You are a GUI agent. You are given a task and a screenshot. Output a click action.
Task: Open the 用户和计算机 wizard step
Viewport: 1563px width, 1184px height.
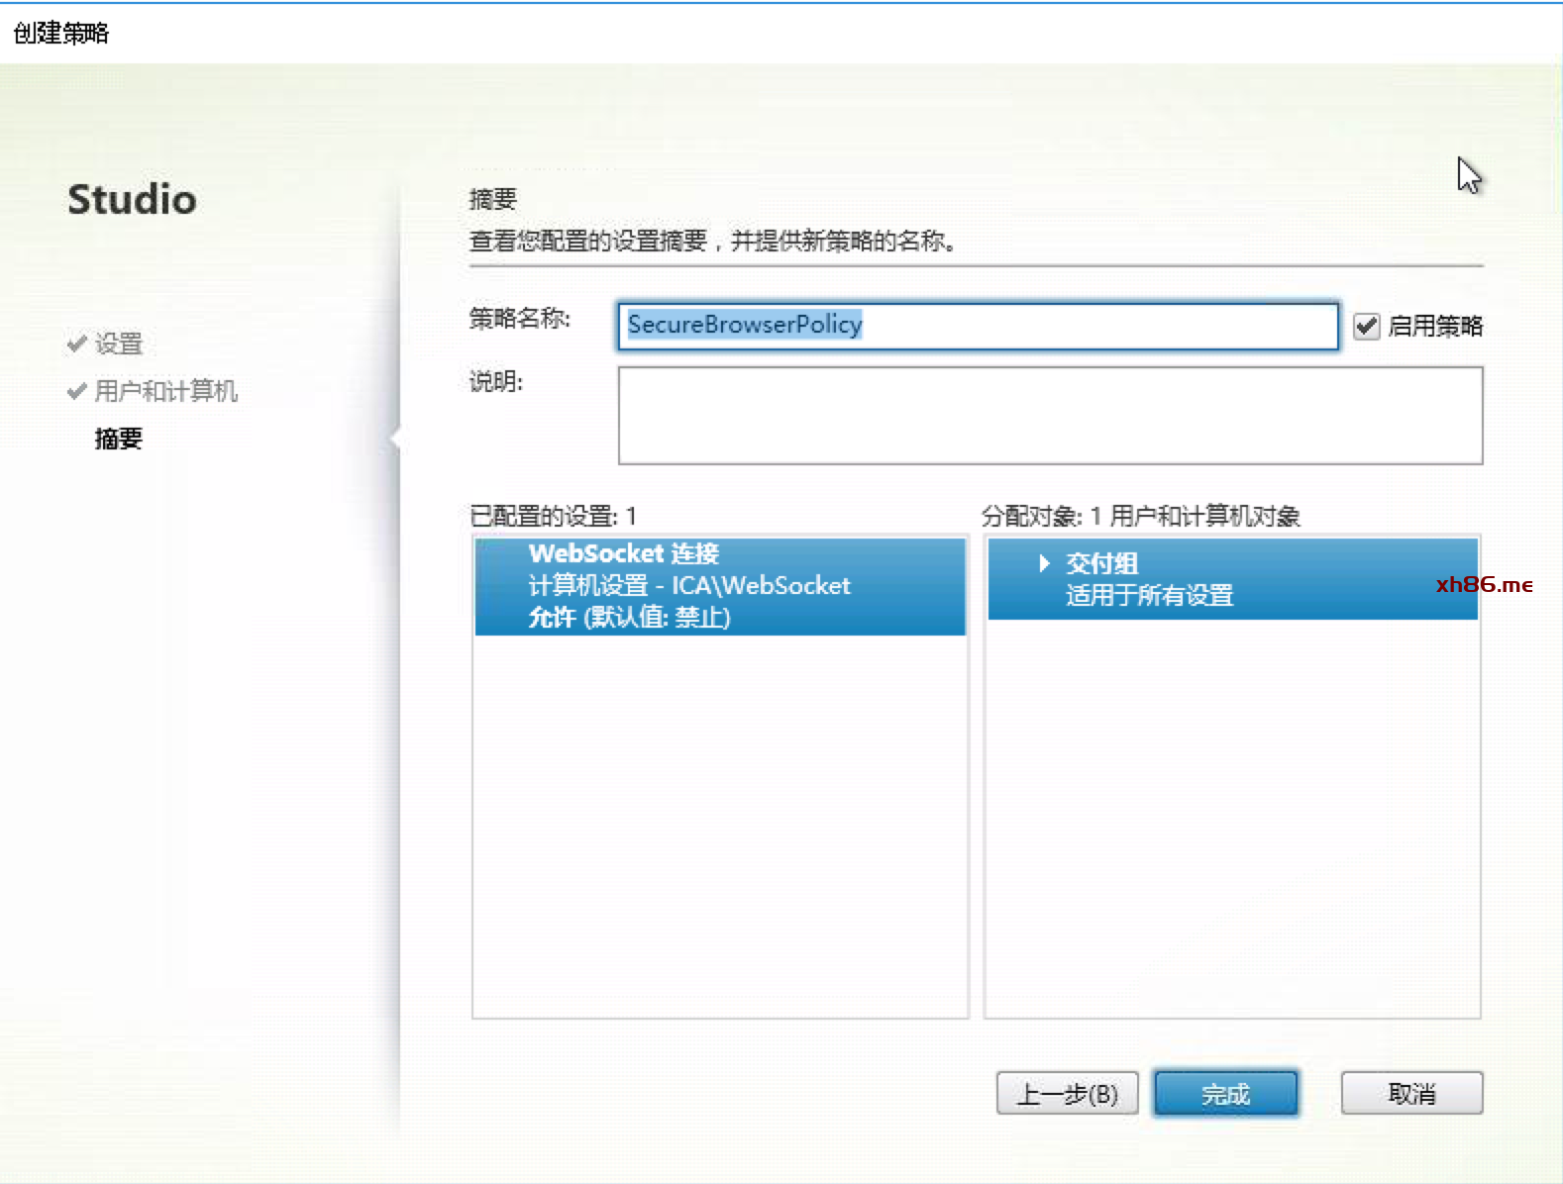click(165, 391)
